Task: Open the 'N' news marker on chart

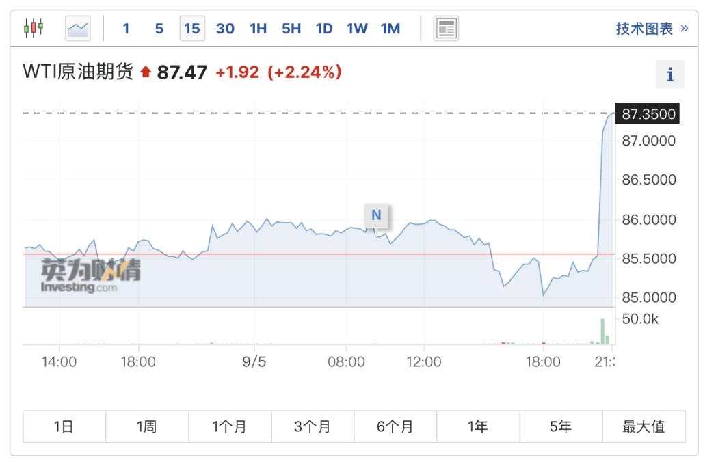Action: (377, 215)
